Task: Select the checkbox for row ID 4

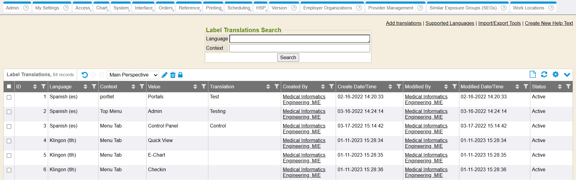Action: [x=9, y=141]
